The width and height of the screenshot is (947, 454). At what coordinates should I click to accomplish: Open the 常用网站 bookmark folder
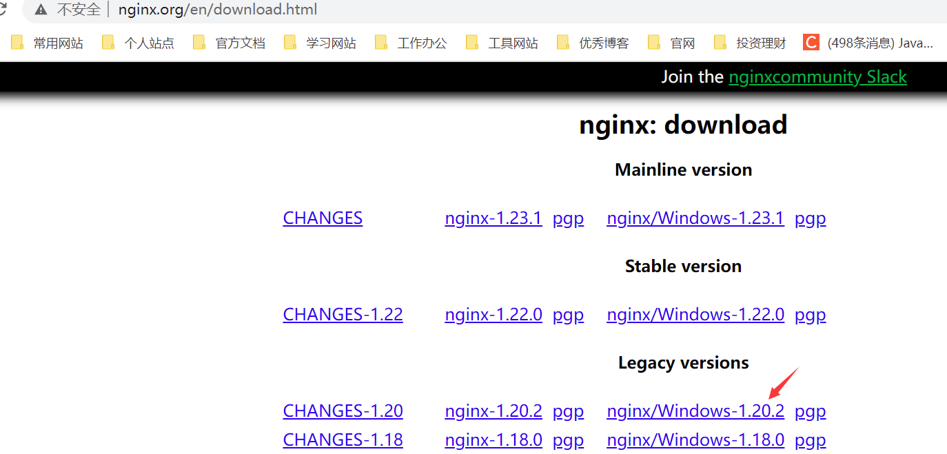click(x=47, y=43)
